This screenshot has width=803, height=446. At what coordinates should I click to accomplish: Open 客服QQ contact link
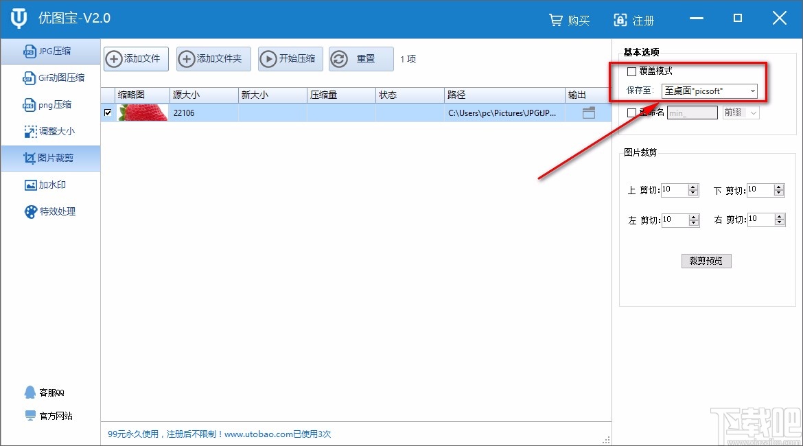point(45,392)
